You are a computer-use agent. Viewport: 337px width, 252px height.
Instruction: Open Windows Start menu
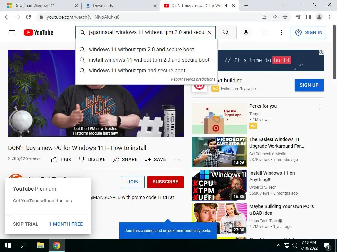coord(8,245)
